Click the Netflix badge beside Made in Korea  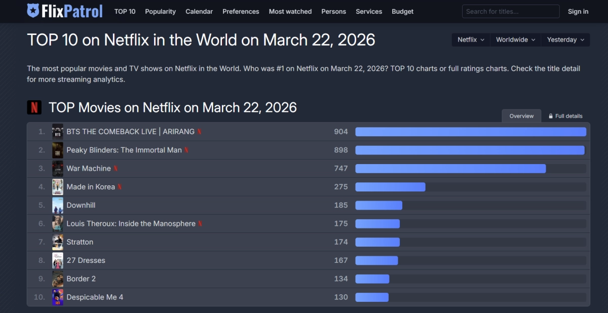pos(120,187)
